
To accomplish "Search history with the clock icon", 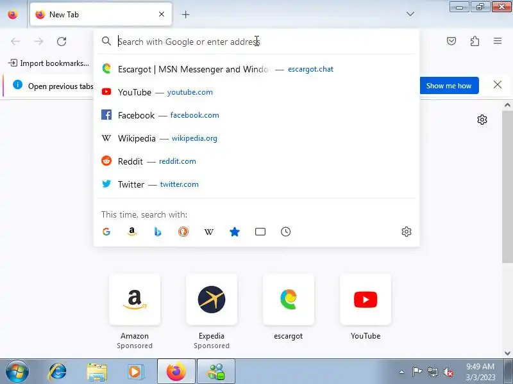I will [x=285, y=232].
